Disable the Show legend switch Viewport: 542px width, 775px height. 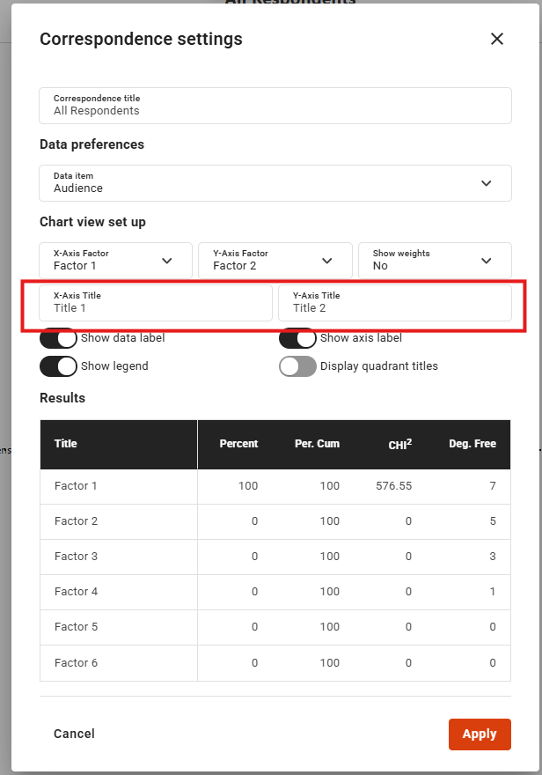click(58, 366)
